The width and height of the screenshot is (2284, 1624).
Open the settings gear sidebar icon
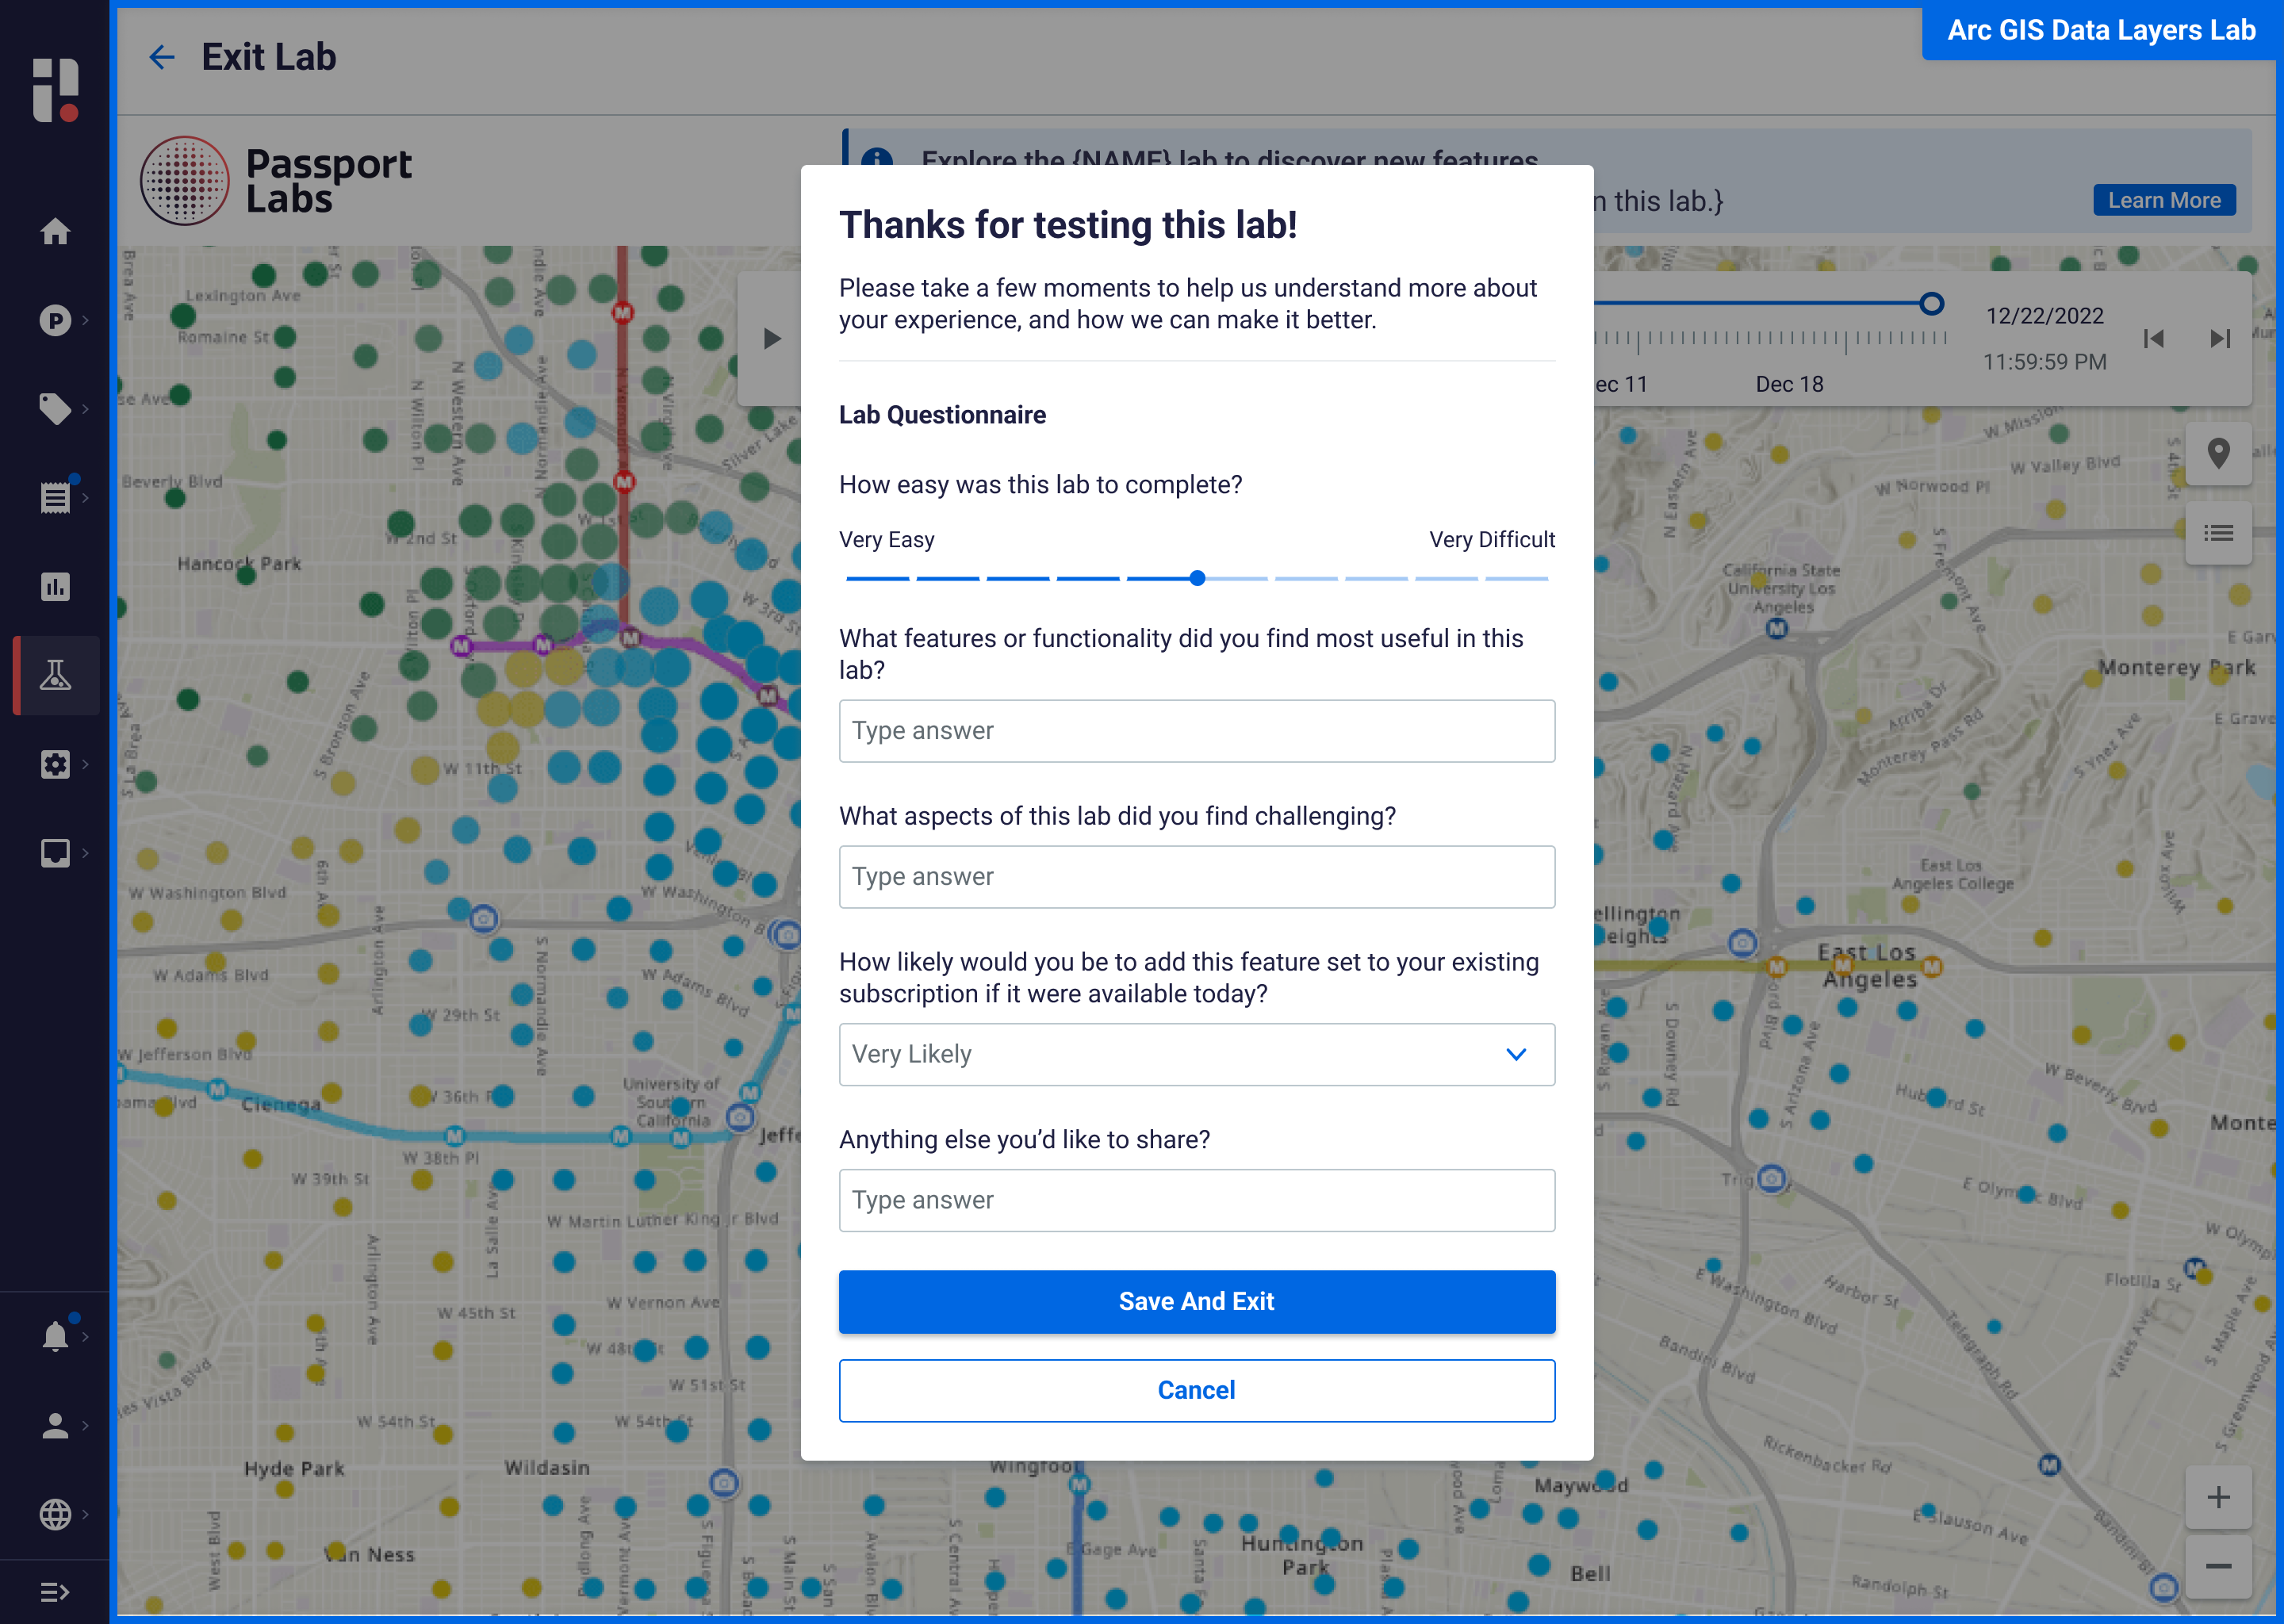point(55,764)
